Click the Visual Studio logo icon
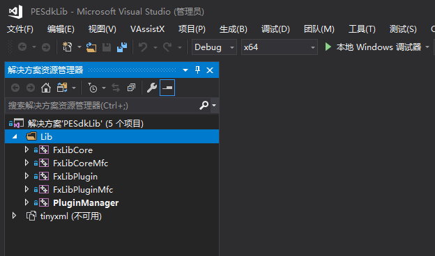 coord(15,12)
